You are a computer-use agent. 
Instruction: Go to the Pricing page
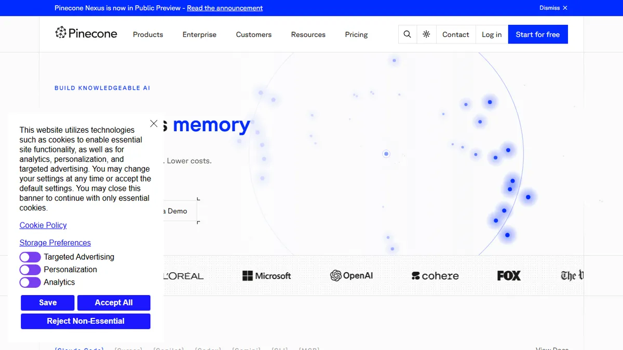[x=356, y=35]
